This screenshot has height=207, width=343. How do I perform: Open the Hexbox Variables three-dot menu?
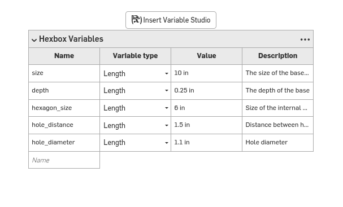(x=305, y=39)
